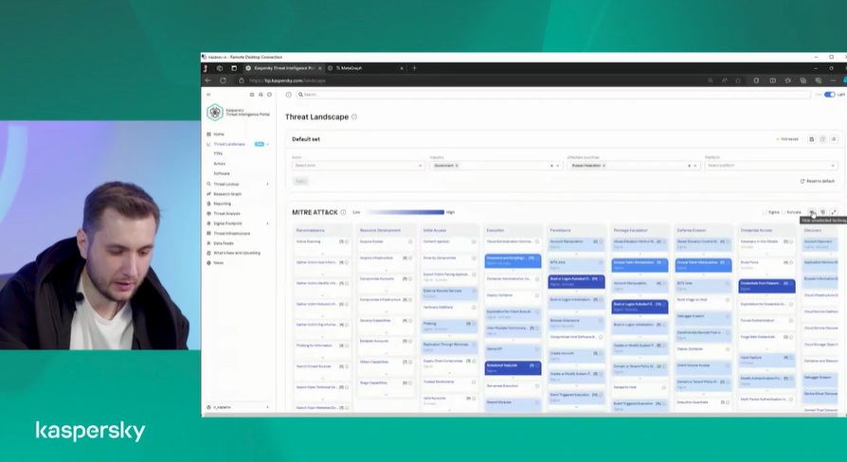The image size is (847, 462).
Task: Click the info icon beside MITRE ATT&CK
Action: [x=343, y=212]
